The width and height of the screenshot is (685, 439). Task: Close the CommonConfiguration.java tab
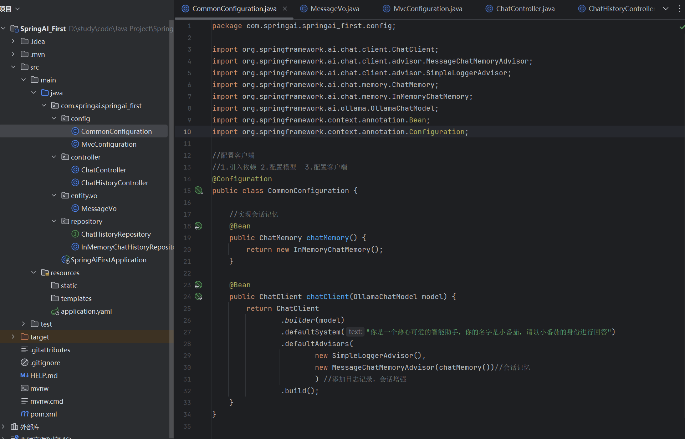[x=285, y=9]
